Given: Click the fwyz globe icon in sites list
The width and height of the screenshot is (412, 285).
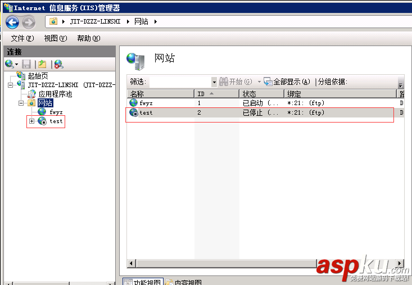Looking at the screenshot, I should (x=133, y=103).
